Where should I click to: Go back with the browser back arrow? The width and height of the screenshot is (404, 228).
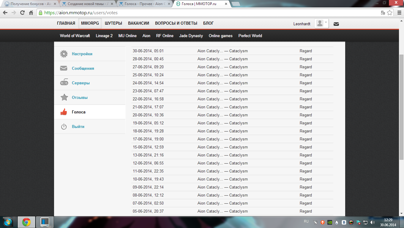(x=5, y=13)
